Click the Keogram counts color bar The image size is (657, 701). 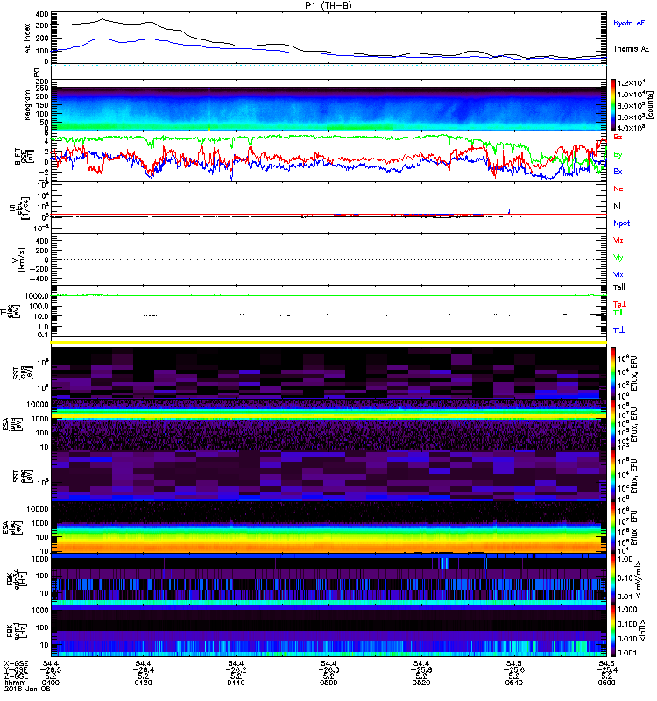tap(613, 105)
